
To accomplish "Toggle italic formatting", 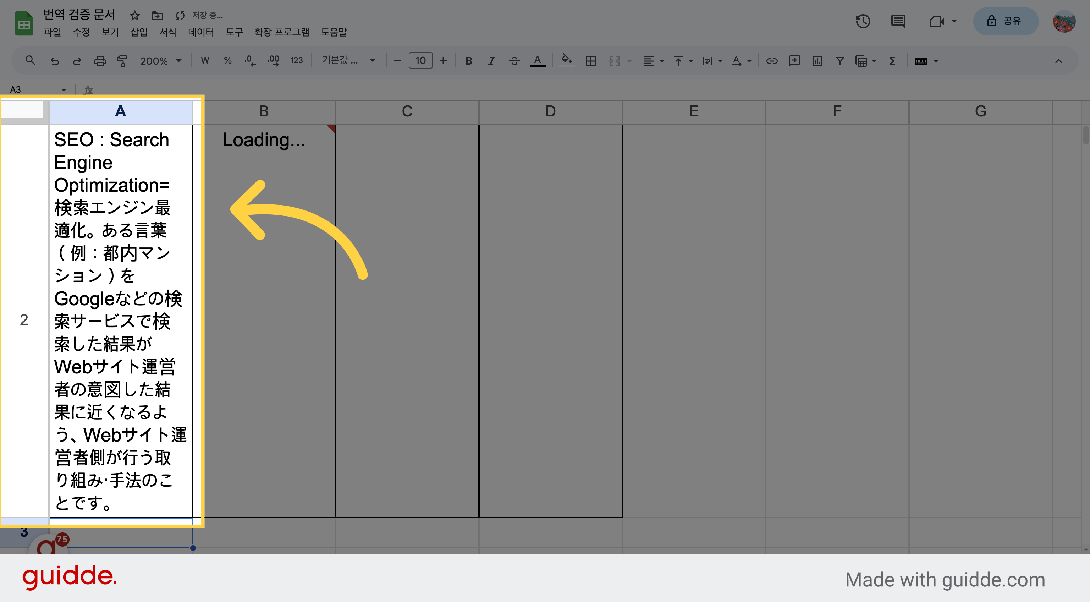I will click(491, 61).
